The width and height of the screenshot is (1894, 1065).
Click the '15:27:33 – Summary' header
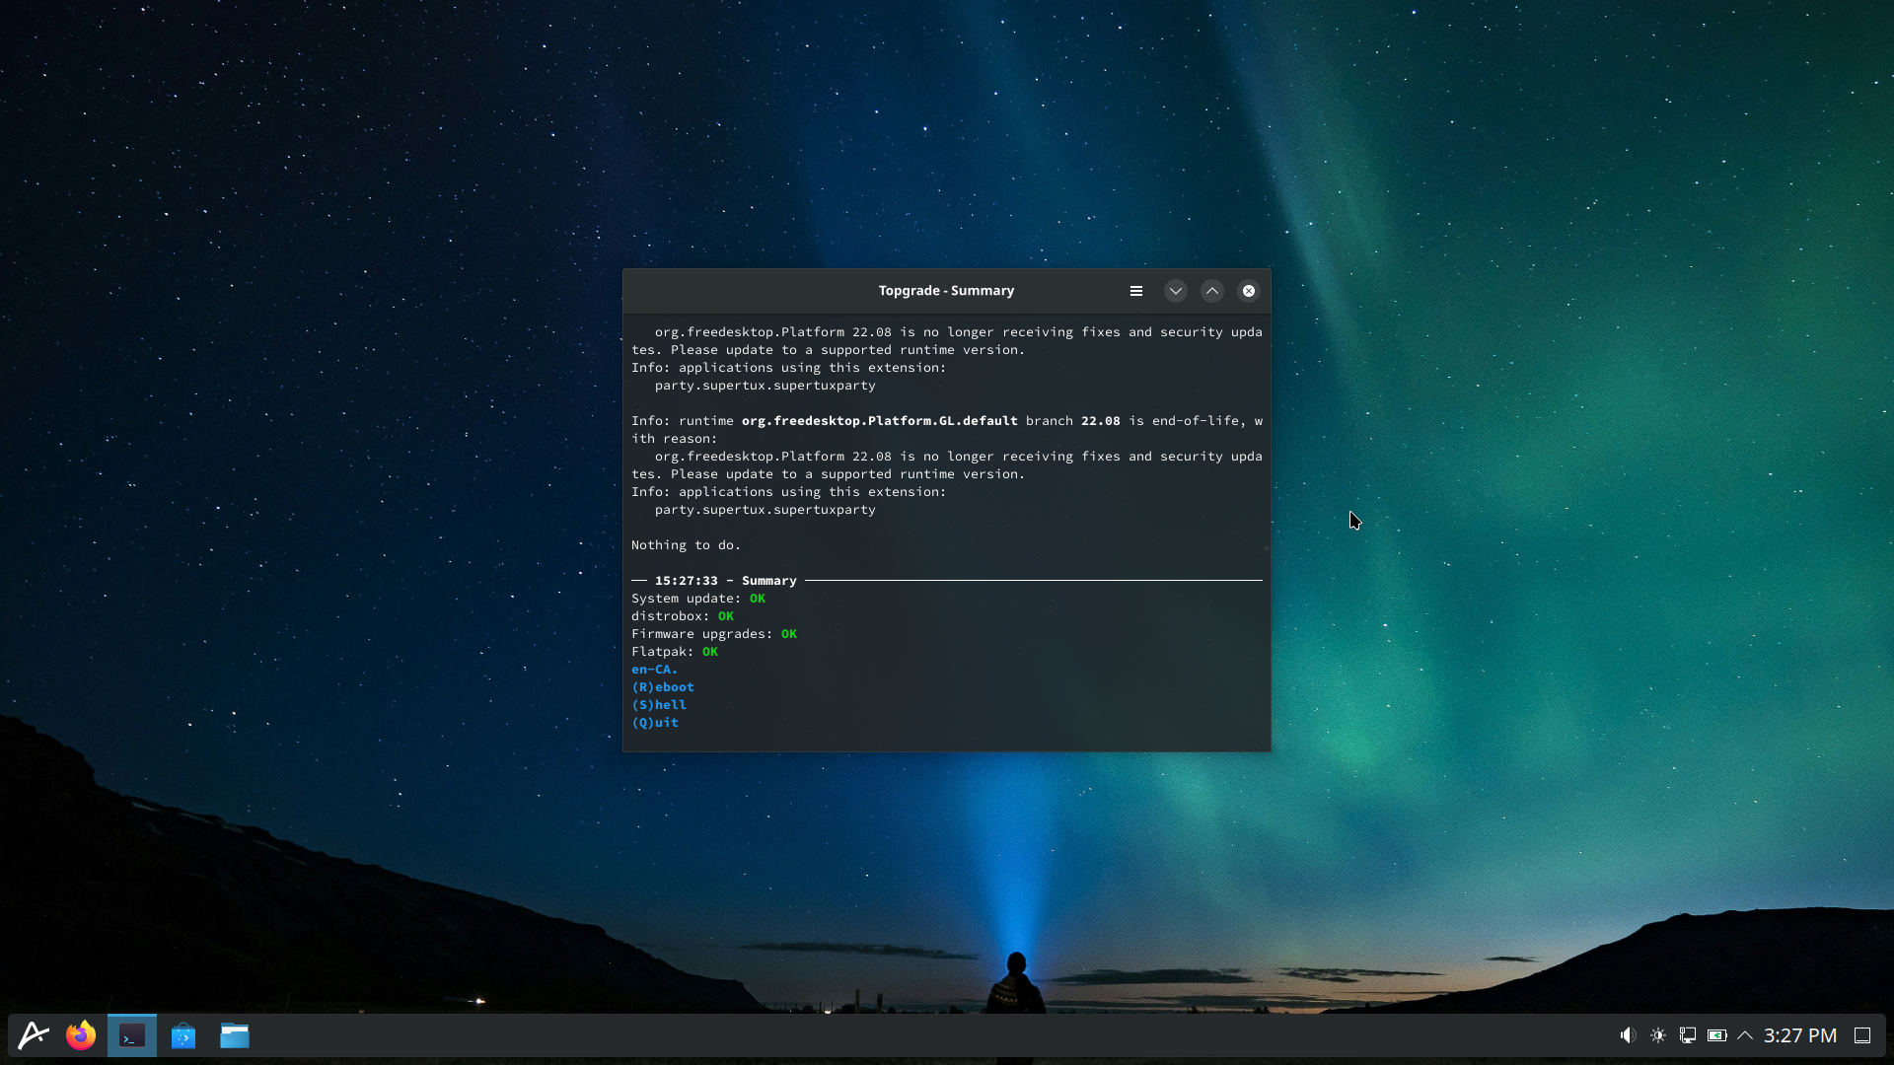[726, 581]
